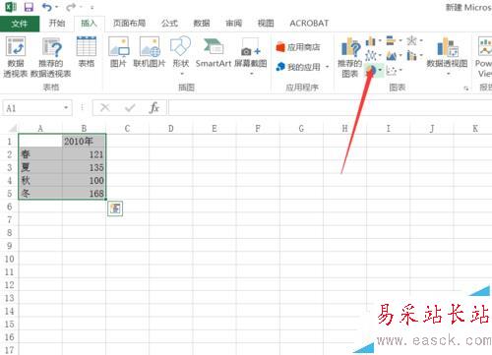This screenshot has width=492, height=355.
Task: Click cell B4 with value 100
Action: (84, 180)
